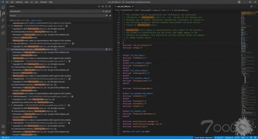The width and height of the screenshot is (258, 139).
Task: Click SamsungIME in the breadcrumb path
Action: [x=146, y=10]
